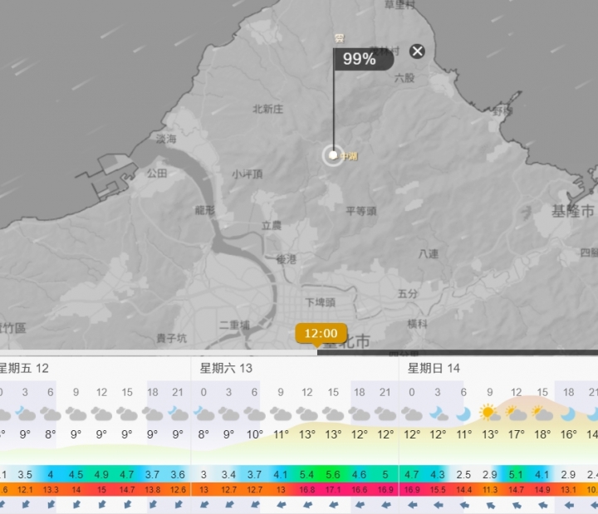Select the picker point at 中湖
This screenshot has height=514, width=598.
pos(333,155)
